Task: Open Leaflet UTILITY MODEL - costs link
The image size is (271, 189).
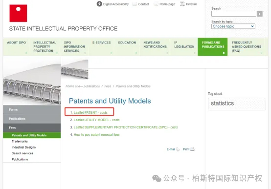Action: pos(97,120)
